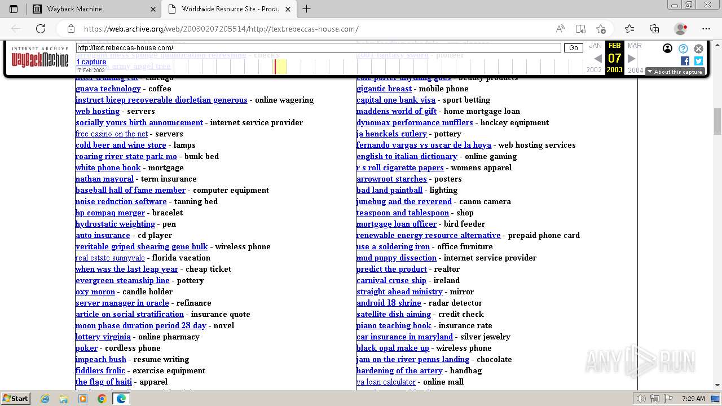The width and height of the screenshot is (722, 406).
Task: Select year 2002 in timeline
Action: tap(594, 70)
